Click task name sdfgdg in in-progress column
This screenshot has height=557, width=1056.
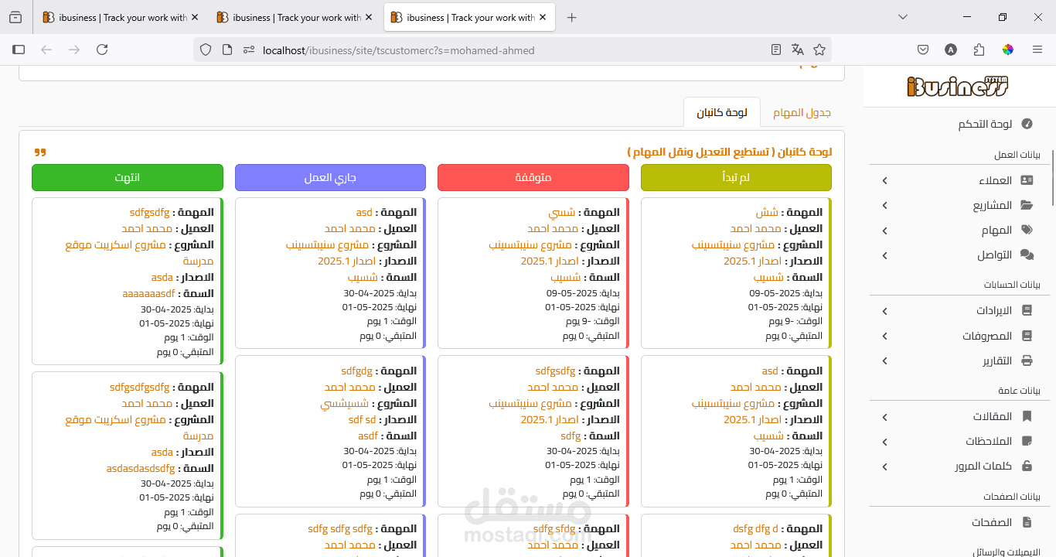click(356, 371)
